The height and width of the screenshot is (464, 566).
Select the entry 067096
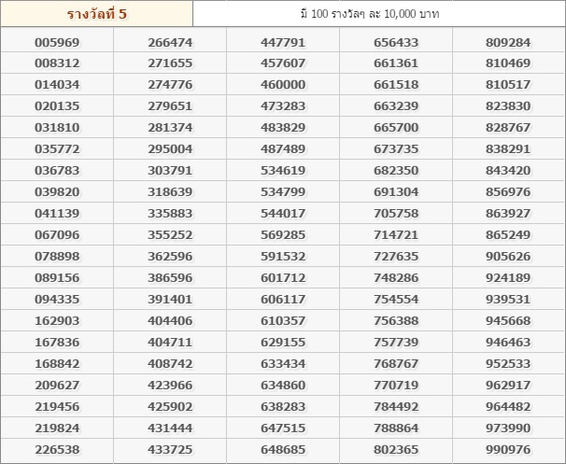57,235
